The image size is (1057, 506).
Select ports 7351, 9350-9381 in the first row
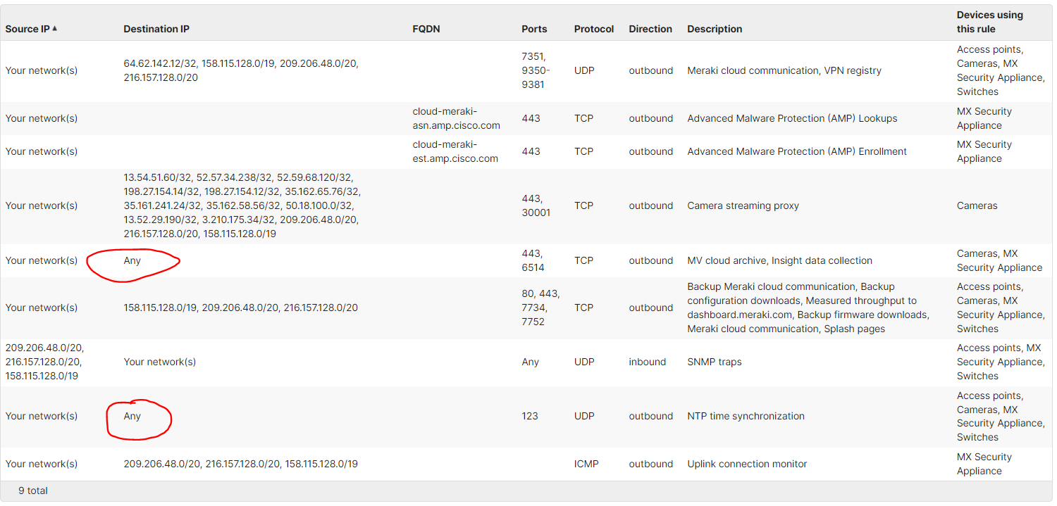tap(535, 70)
